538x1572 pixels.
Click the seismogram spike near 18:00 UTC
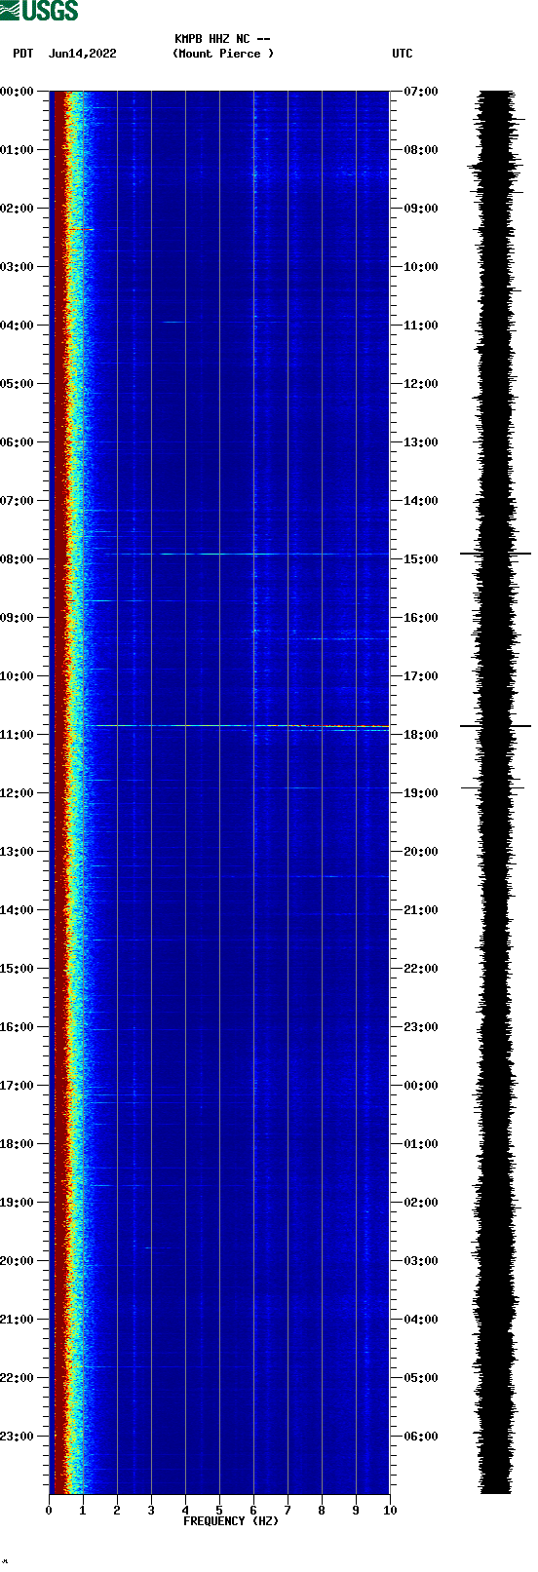tap(495, 726)
